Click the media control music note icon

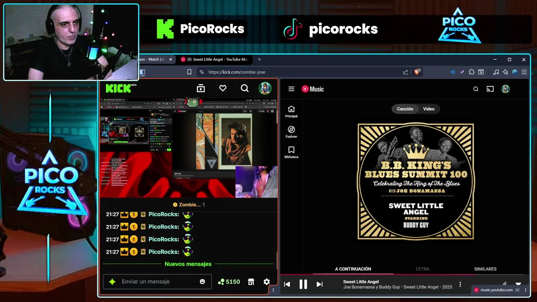coord(496,72)
